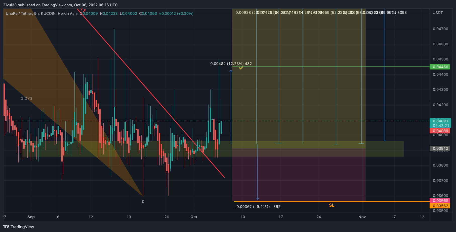Click the 2.273 annotation on the chart
This screenshot has width=456, height=232.
[27, 98]
